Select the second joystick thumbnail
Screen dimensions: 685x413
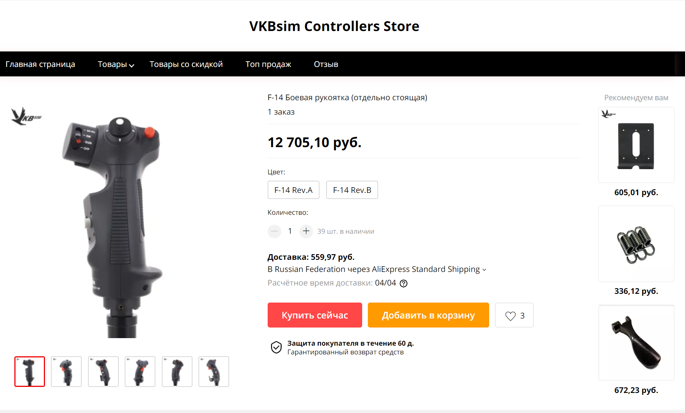tap(66, 371)
